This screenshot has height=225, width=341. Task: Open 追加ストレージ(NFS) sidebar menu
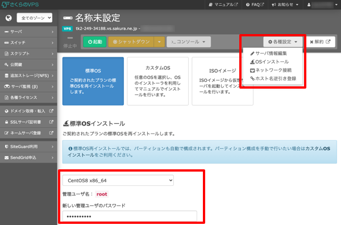[28, 76]
